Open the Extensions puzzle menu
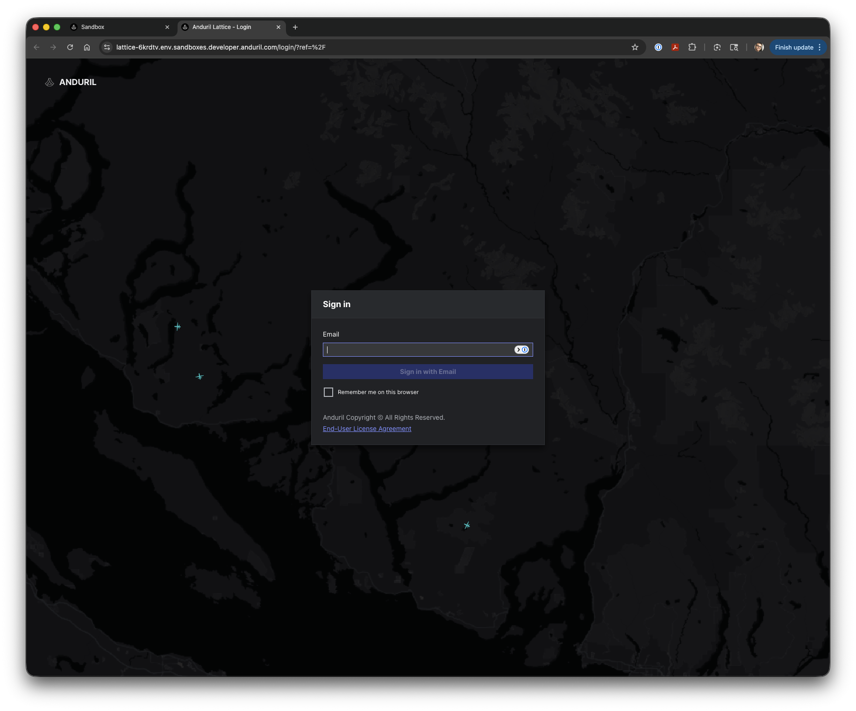Screen dimensions: 856x711 [x=692, y=47]
